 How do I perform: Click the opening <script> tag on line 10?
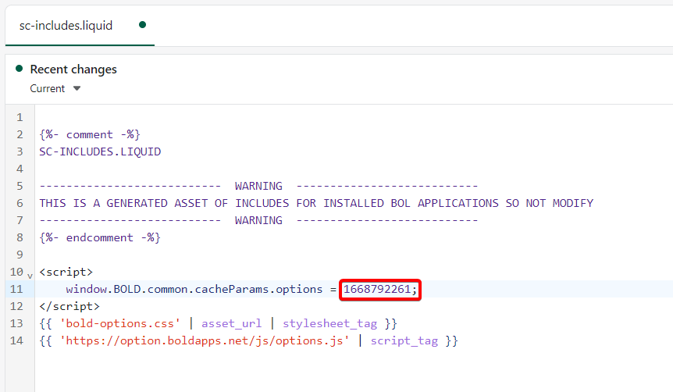[66, 272]
